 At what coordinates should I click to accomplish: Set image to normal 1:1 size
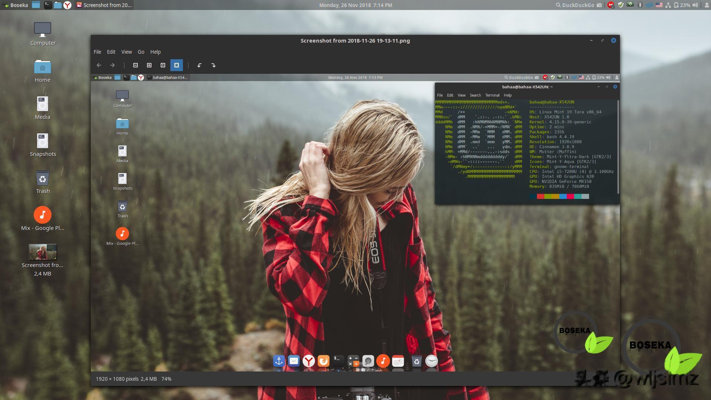tap(163, 65)
